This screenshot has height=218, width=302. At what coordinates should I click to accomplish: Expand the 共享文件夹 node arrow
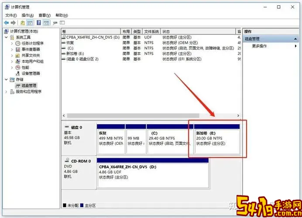(x=12, y=55)
